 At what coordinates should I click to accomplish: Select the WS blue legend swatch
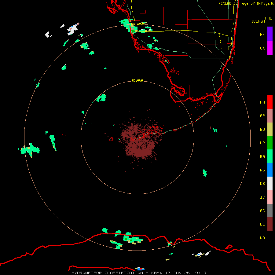coord(270,170)
